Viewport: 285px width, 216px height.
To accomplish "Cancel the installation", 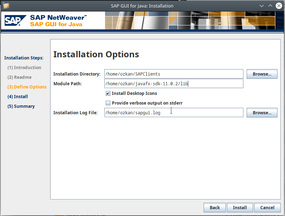I will tap(267, 207).
